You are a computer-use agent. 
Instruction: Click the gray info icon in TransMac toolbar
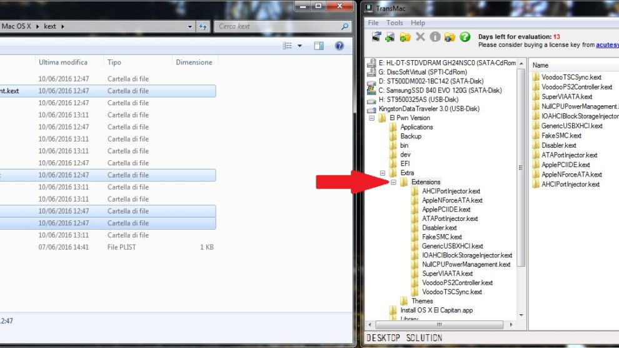[435, 37]
